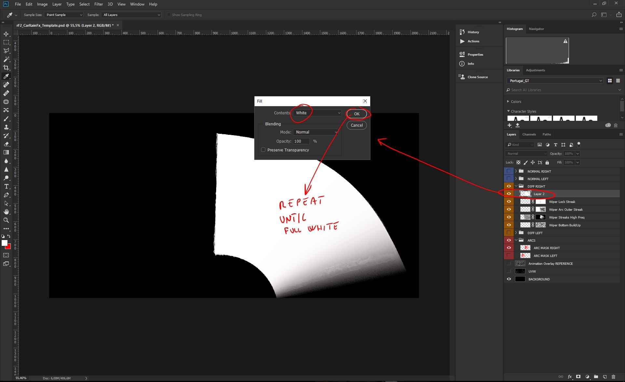Hide DIFF RIGHT group visibility
Screen dimensions: 625x382
509,186
